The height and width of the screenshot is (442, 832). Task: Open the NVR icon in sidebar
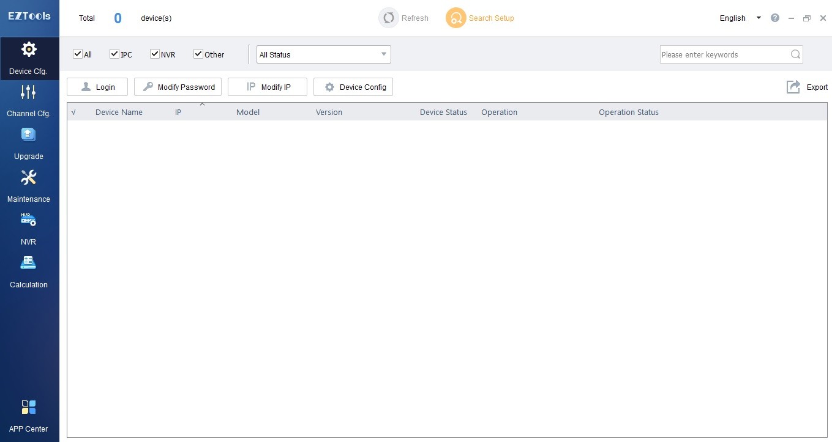29,220
